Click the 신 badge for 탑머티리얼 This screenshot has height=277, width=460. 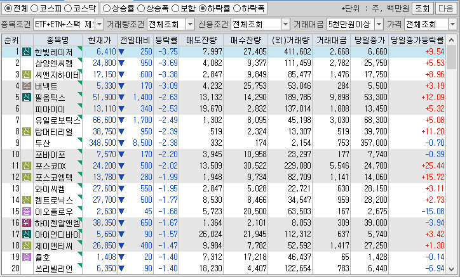point(27,132)
